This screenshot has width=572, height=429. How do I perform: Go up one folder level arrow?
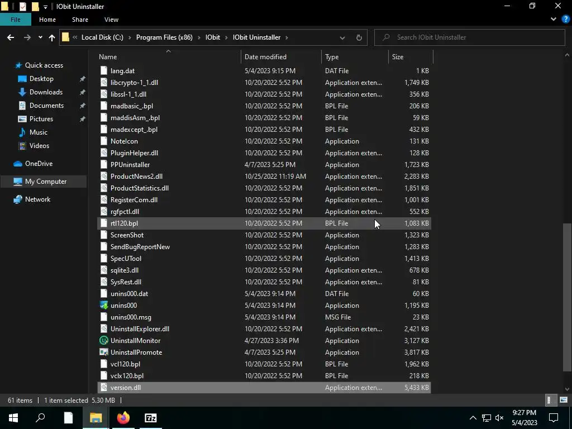(52, 37)
